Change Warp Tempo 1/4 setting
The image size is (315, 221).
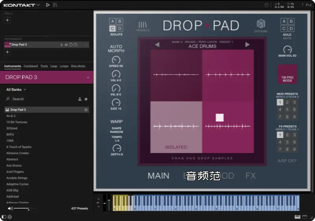[x=117, y=141]
